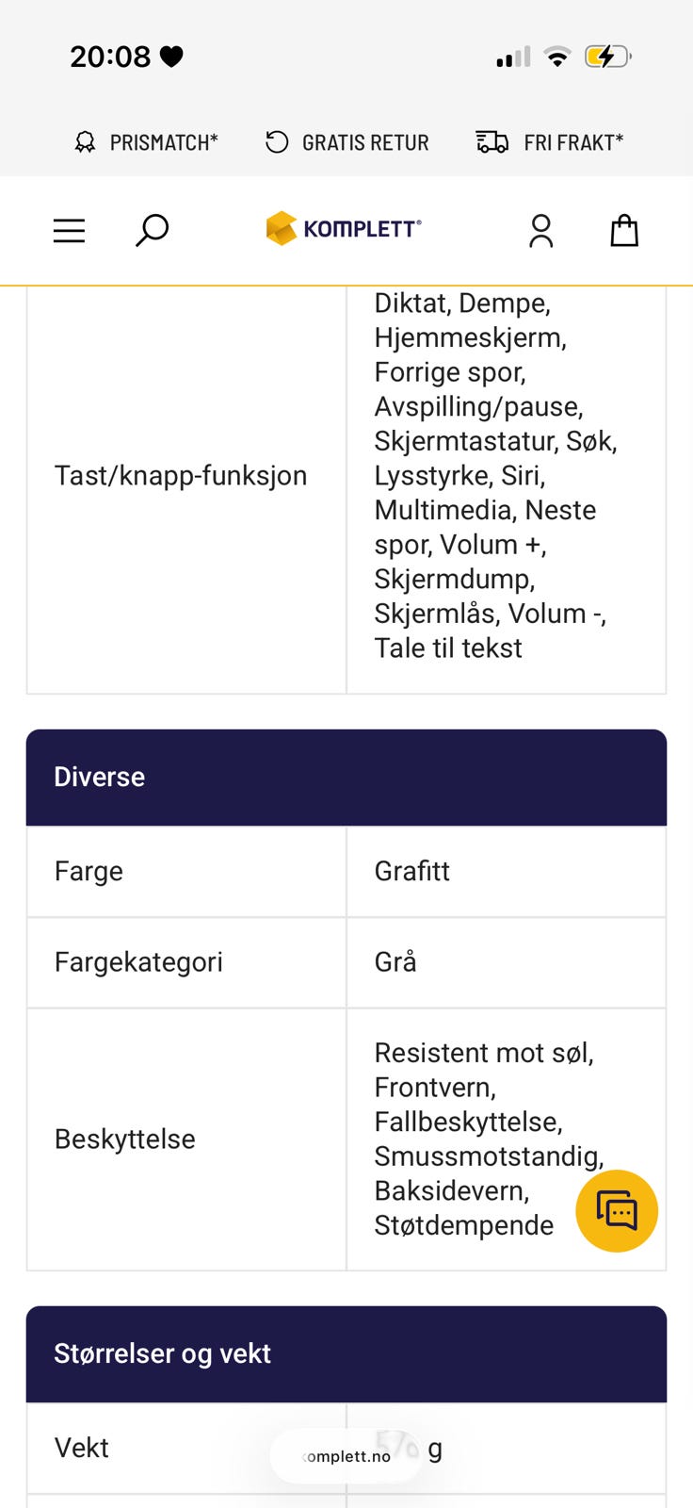Tap the Wi-Fi signal indicator
The image size is (693, 1508).
[557, 57]
